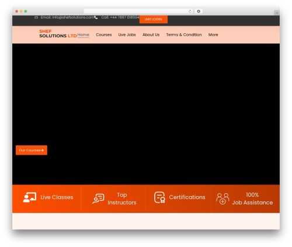Click the yellow minimize window dot
The width and height of the screenshot is (292, 247).
pos(21,12)
